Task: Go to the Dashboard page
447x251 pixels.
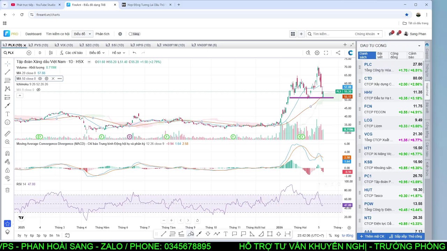Action: (x=33, y=34)
